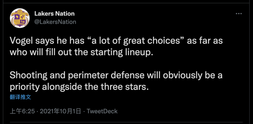Click the word Vogel in tweet
The width and height of the screenshot is (253, 124).
(x=21, y=41)
